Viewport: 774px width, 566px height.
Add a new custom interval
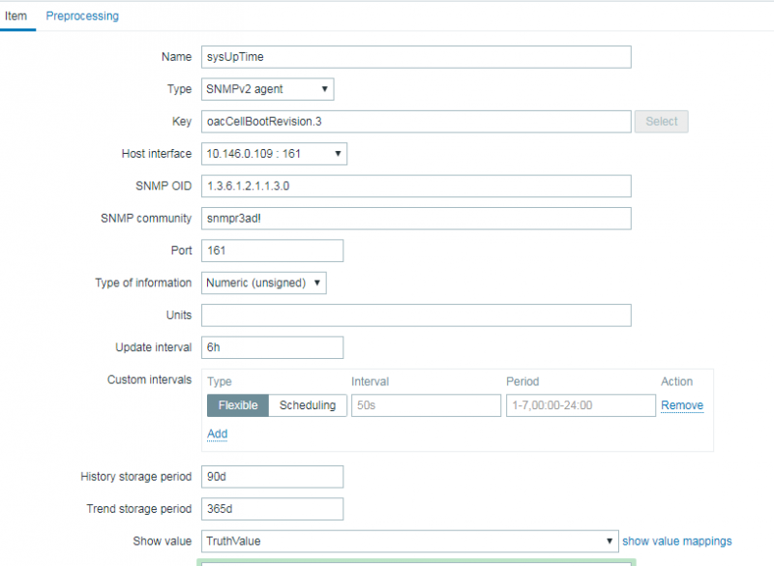point(218,433)
